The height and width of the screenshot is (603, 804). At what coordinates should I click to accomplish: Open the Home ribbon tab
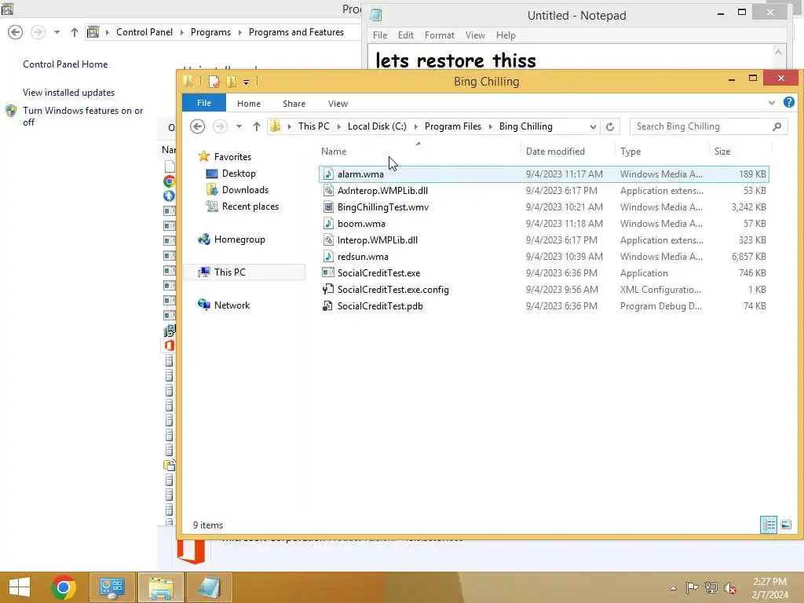[x=249, y=104]
